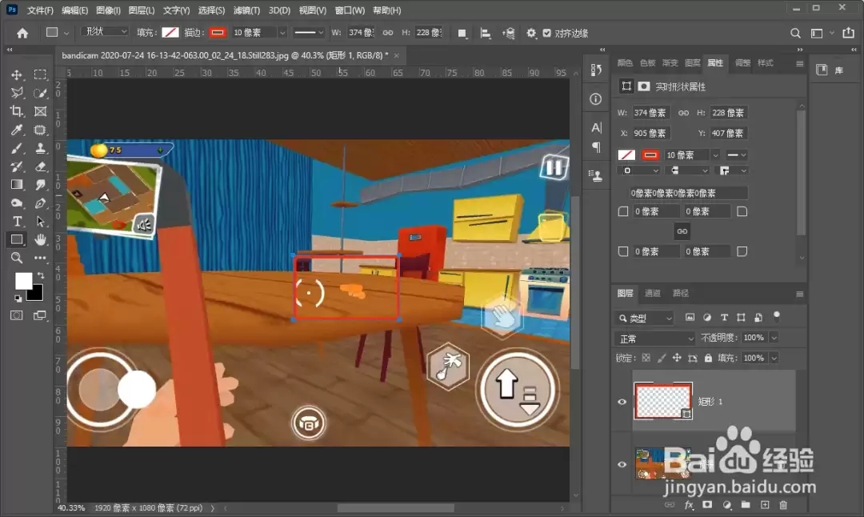
Task: Open the History panel icon
Action: click(596, 70)
